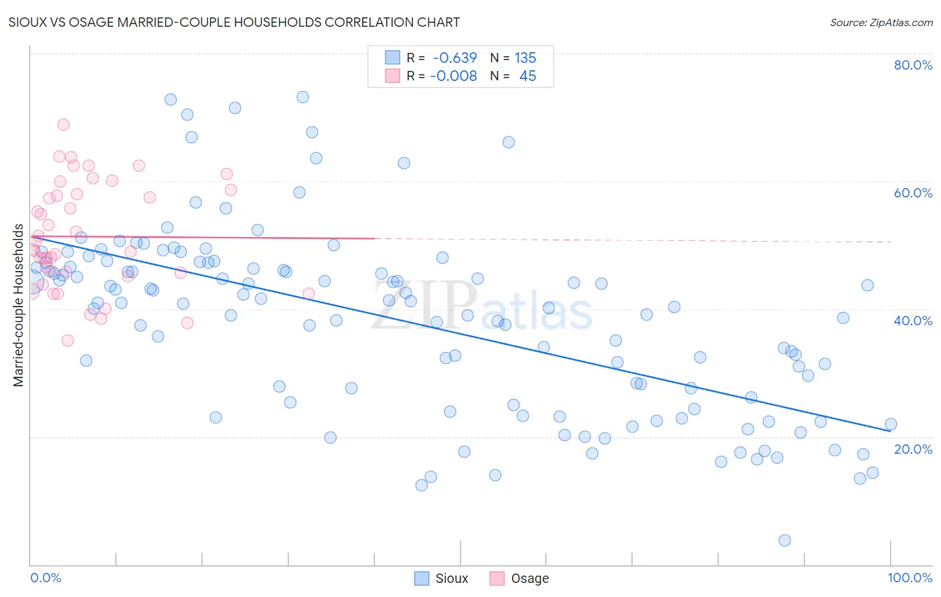The height and width of the screenshot is (597, 941).
Task: Click the 60.0% y-axis label
Action: click(x=913, y=193)
